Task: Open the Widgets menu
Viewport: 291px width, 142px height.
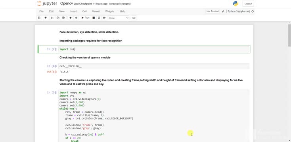Action: pyautogui.click(x=110, y=11)
